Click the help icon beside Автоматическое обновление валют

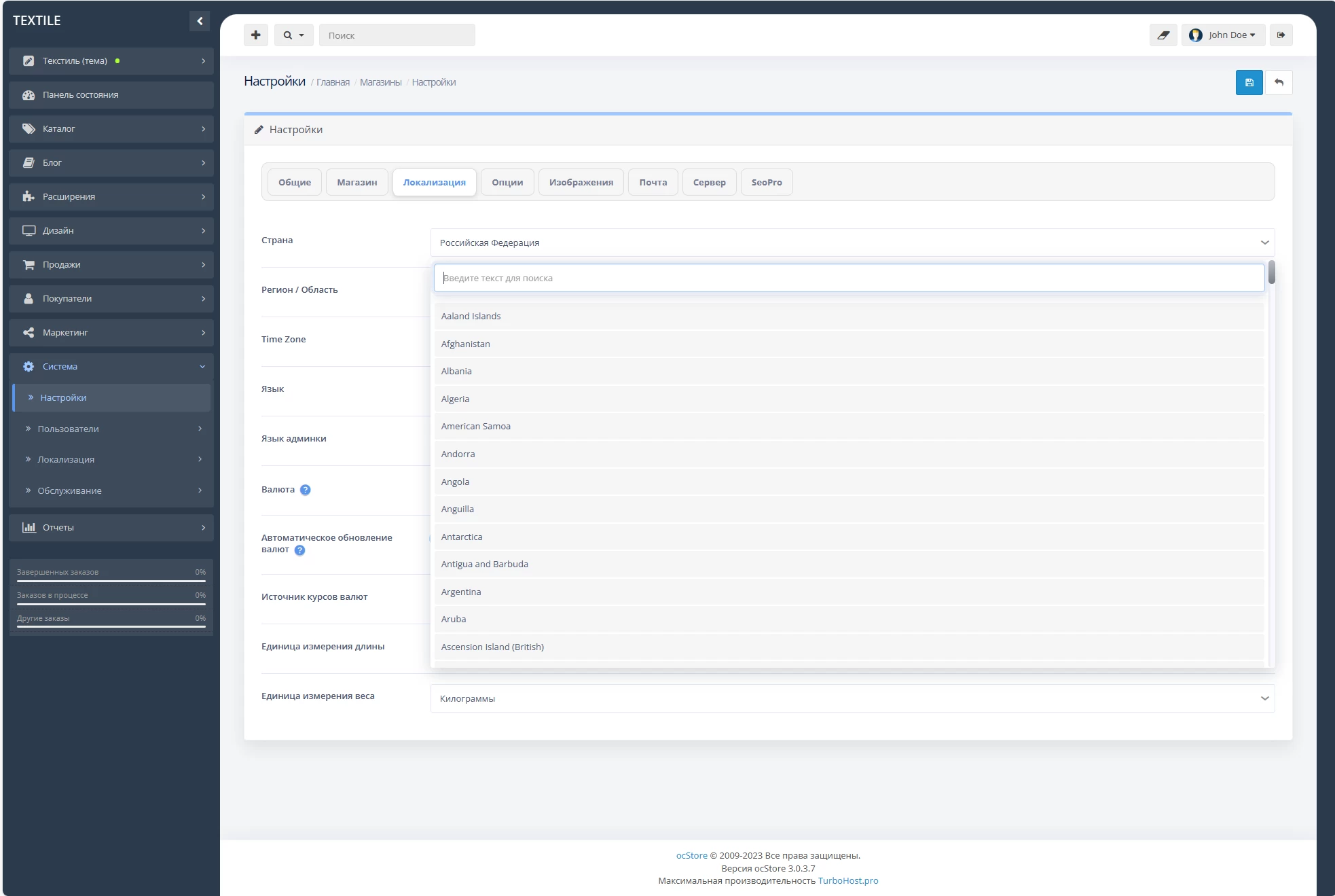299,550
